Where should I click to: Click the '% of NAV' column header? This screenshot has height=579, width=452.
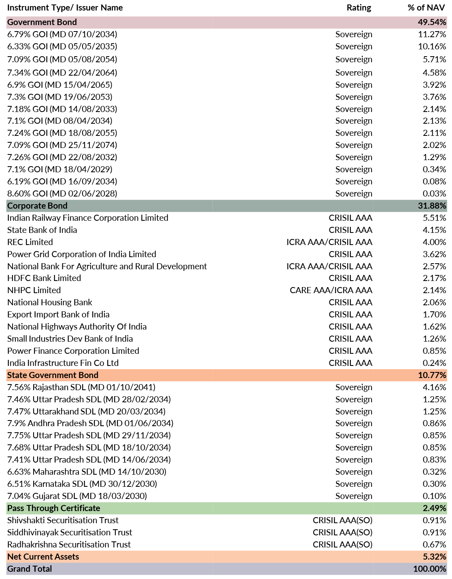point(427,8)
